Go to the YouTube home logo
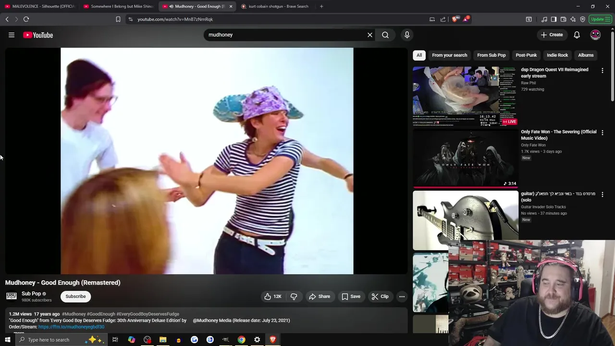The image size is (615, 346). point(38,35)
